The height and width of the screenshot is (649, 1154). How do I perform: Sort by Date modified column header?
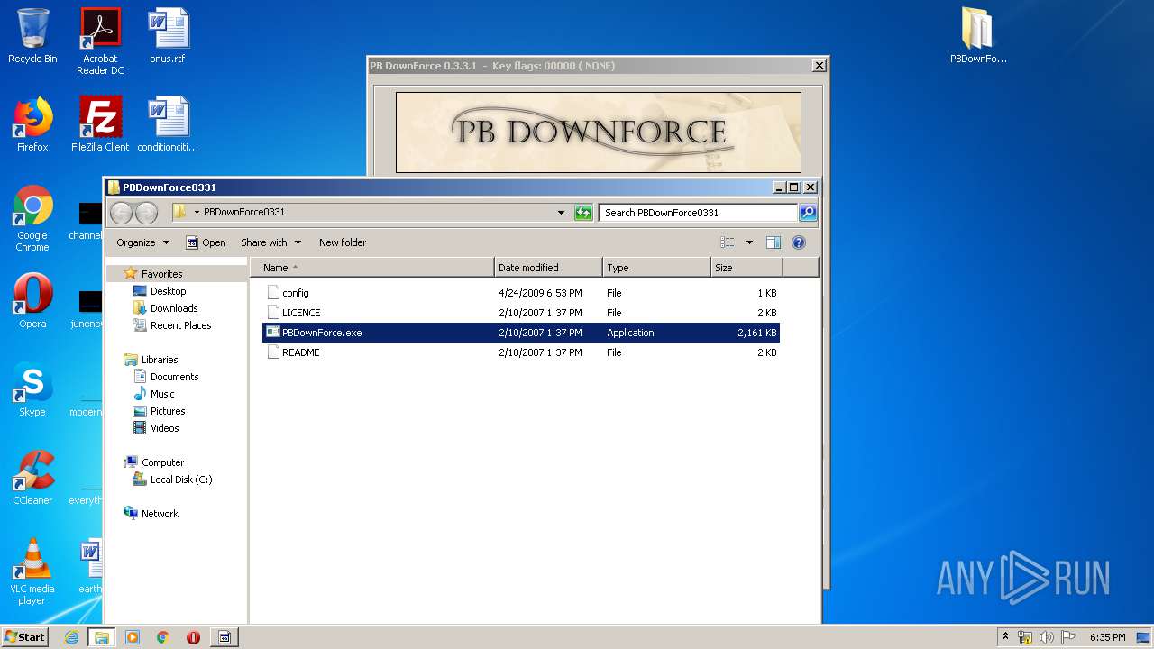tap(548, 268)
